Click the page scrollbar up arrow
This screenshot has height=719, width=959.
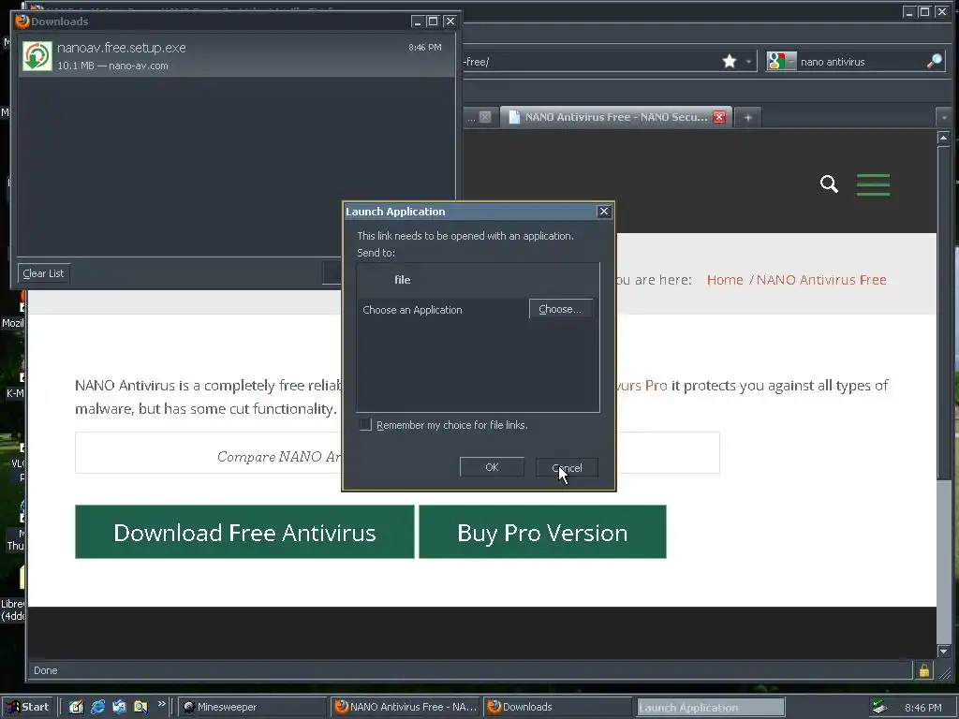(943, 139)
